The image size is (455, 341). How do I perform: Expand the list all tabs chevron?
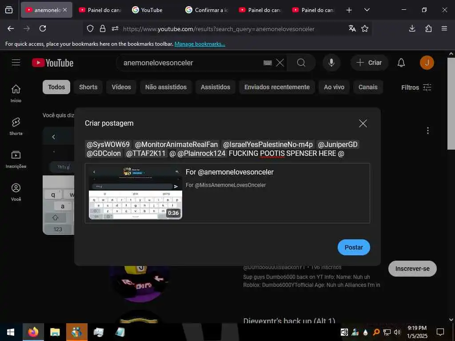click(367, 10)
